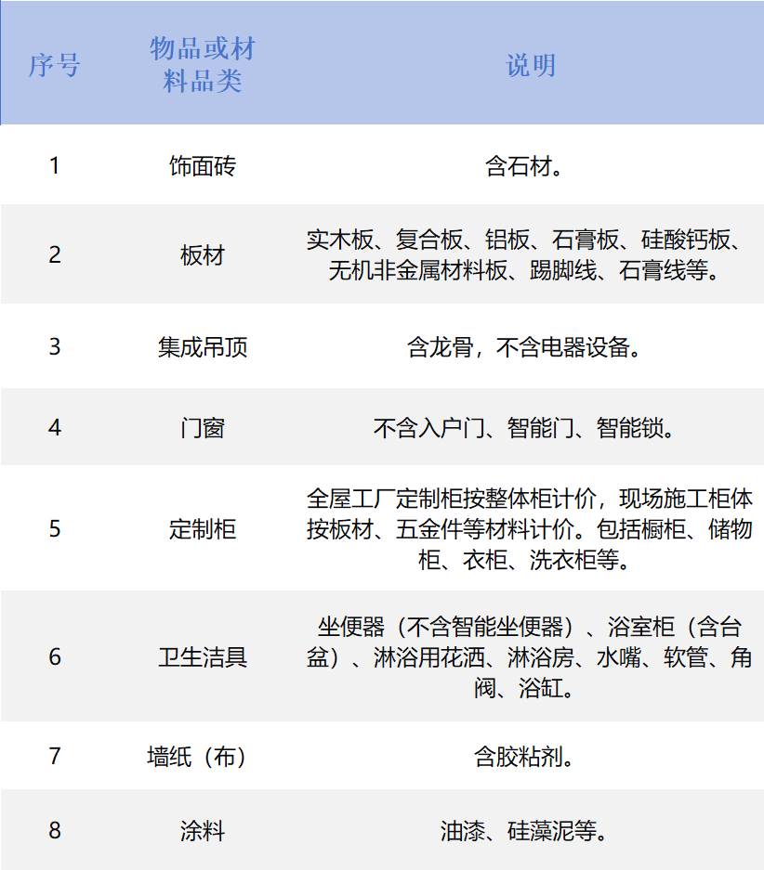
Task: Click the 序号 column header
Action: click(x=55, y=66)
